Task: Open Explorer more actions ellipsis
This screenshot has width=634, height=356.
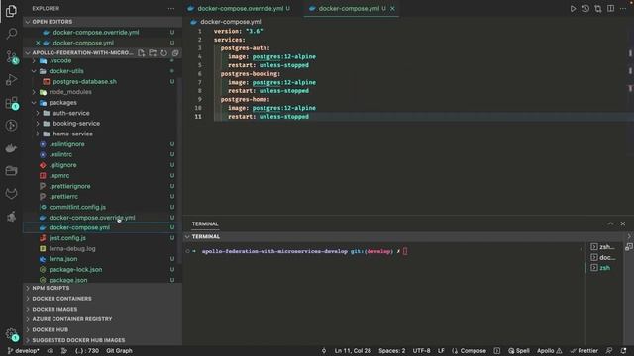Action: [x=171, y=9]
